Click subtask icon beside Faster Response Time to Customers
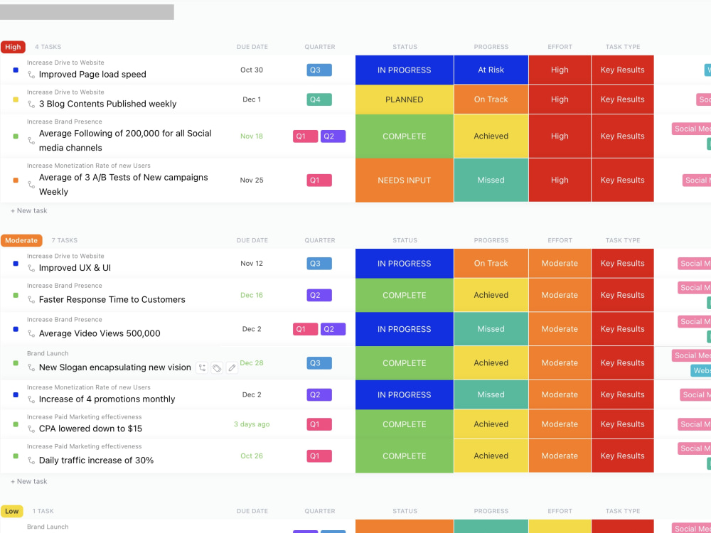711x533 pixels. tap(31, 300)
